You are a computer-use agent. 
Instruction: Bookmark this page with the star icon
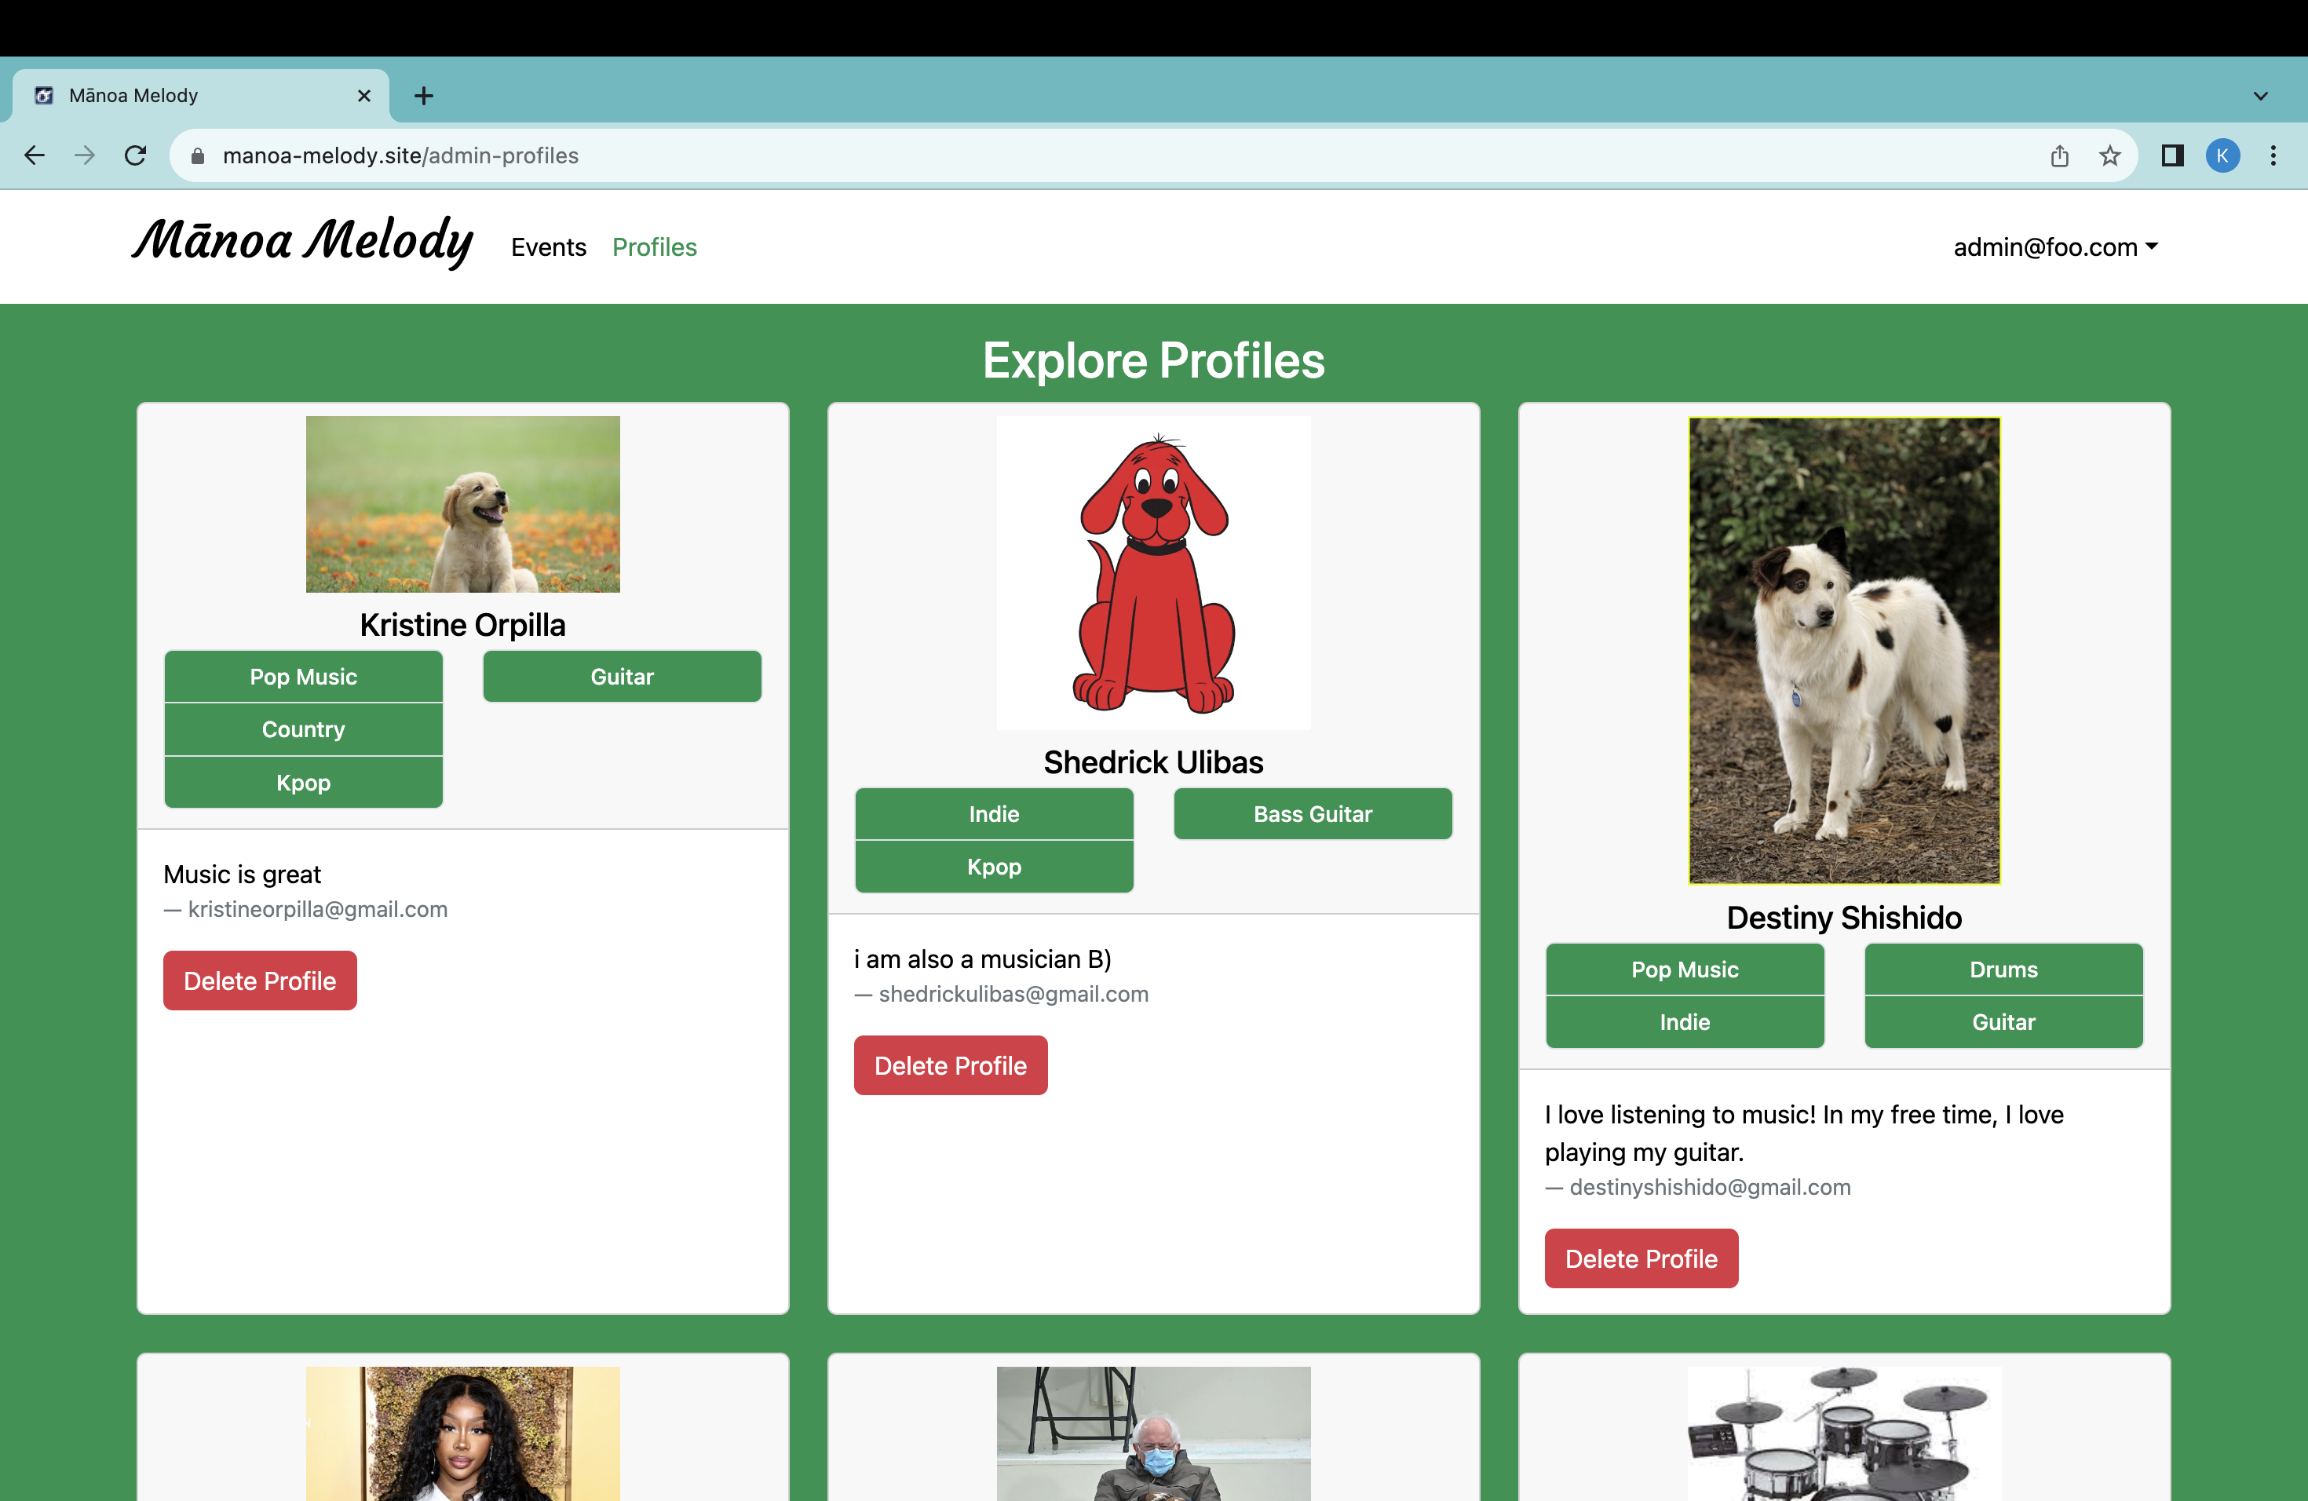pos(2110,155)
